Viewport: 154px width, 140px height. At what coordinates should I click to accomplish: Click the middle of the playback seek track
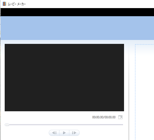(64, 125)
